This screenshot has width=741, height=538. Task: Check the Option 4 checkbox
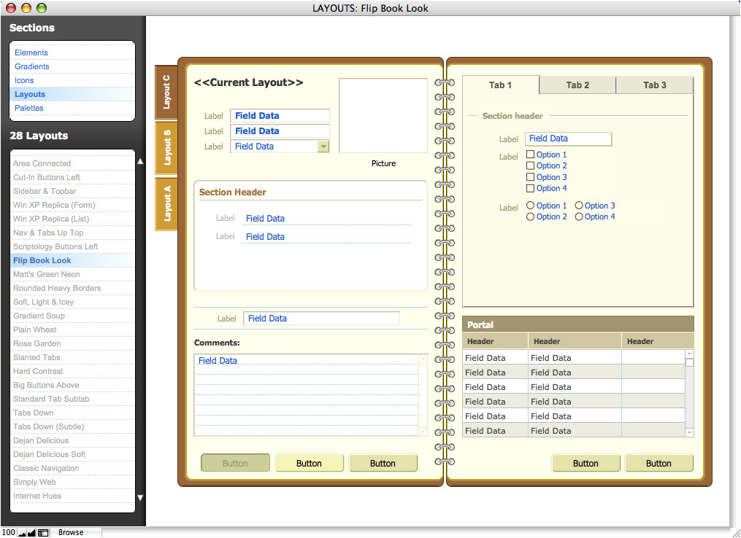pos(530,188)
